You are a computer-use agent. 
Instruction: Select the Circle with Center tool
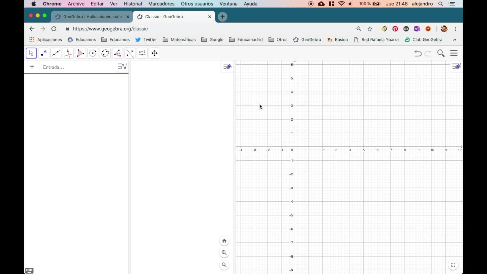pos(93,53)
